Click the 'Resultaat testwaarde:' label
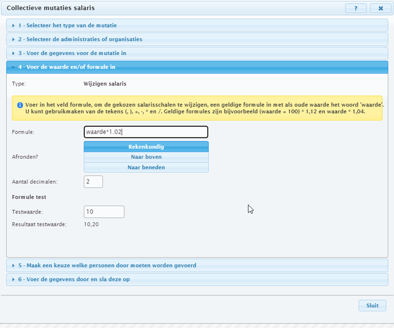Image resolution: width=394 pixels, height=328 pixels. pos(39,224)
